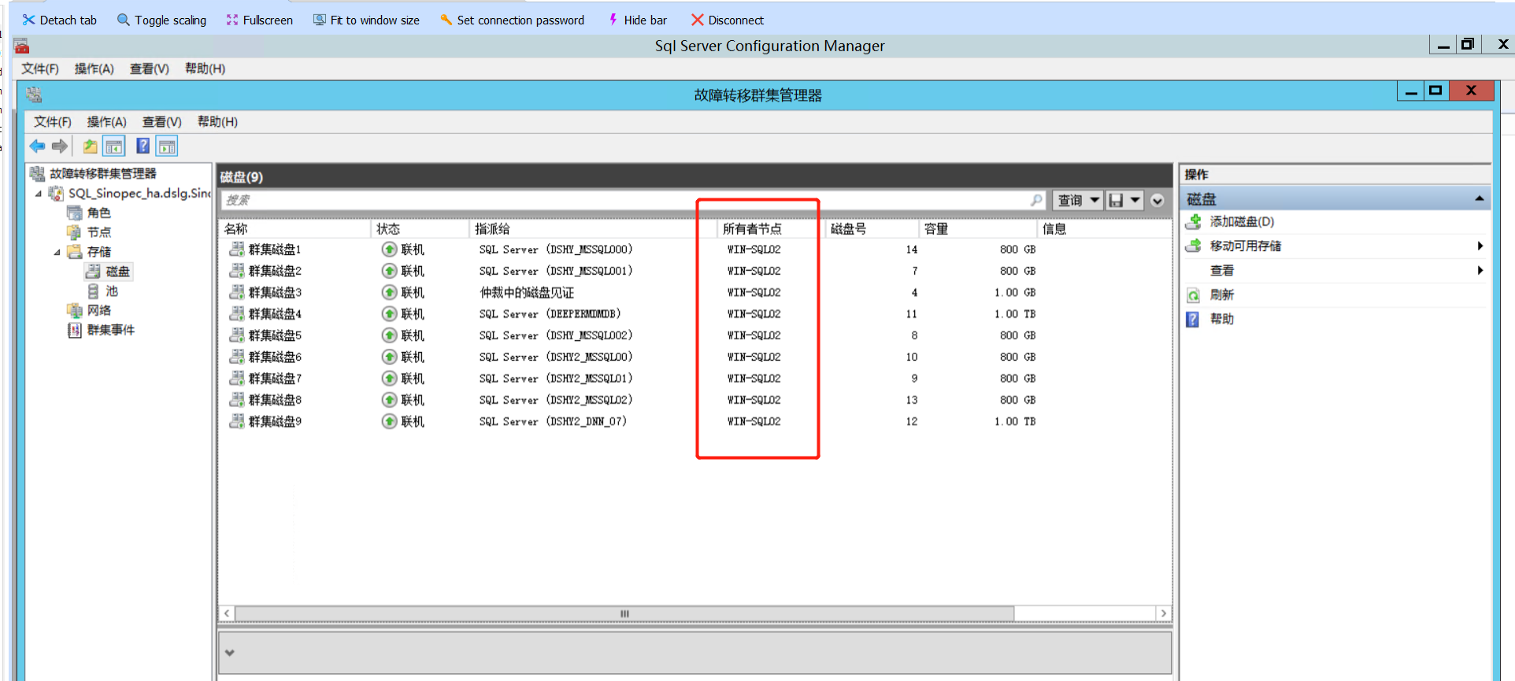Click the green online status icon for 群集磁盘4
This screenshot has height=681, width=1515.
389,314
